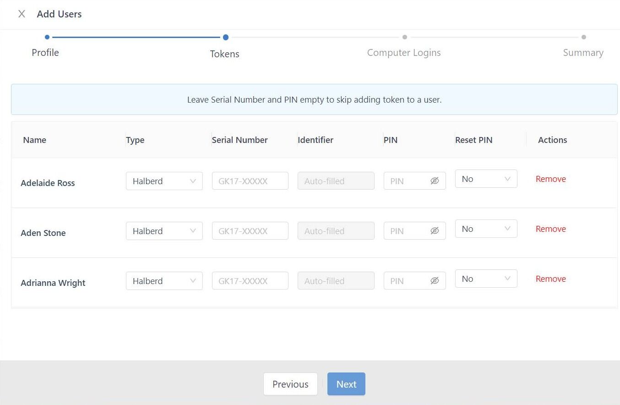Click the PIN column header
Image resolution: width=620 pixels, height=405 pixels.
tap(391, 140)
